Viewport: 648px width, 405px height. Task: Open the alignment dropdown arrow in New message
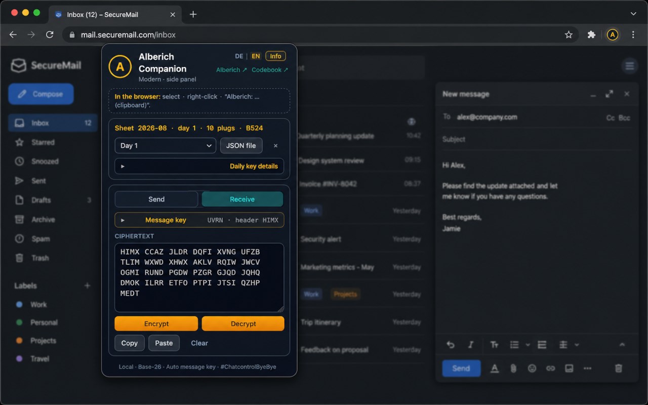(576, 345)
